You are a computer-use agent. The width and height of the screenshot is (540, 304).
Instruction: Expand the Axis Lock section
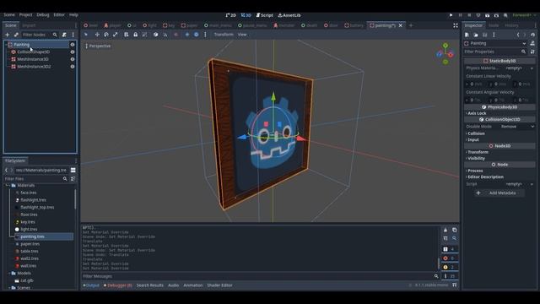(x=476, y=113)
